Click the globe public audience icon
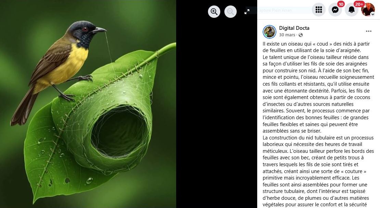Viewport: 380px width, 208px height. pos(301,35)
